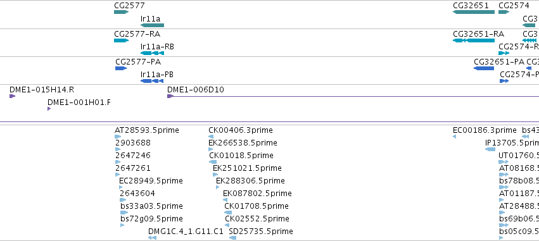Click the CG2577-PA protein glyph
The width and height of the screenshot is (539, 241).
(121, 68)
